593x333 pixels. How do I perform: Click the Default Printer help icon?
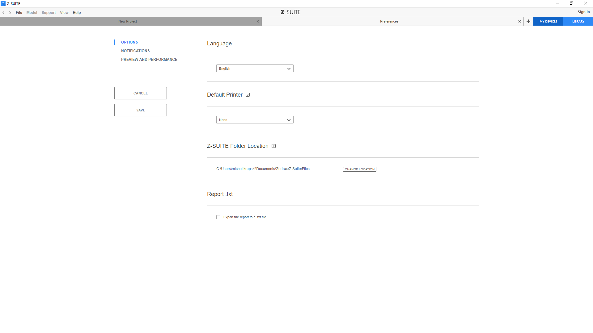[248, 95]
